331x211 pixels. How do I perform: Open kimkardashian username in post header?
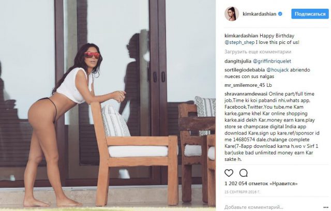(260, 14)
